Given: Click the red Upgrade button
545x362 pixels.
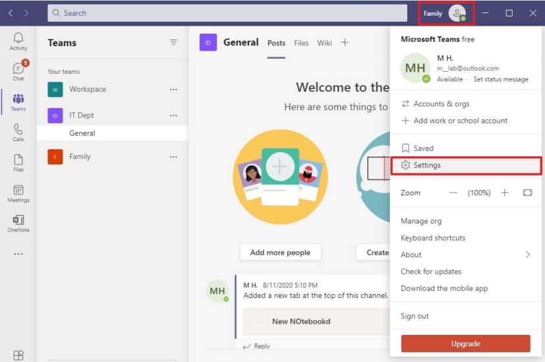Looking at the screenshot, I should coord(465,344).
